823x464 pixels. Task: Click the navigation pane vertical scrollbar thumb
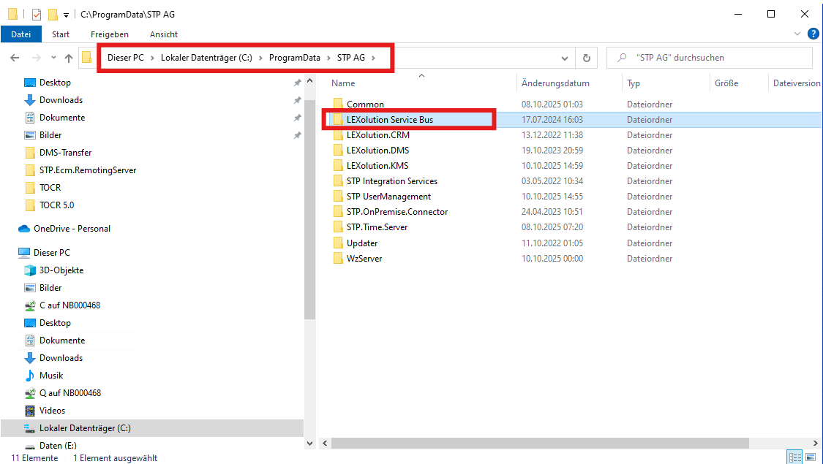309,210
